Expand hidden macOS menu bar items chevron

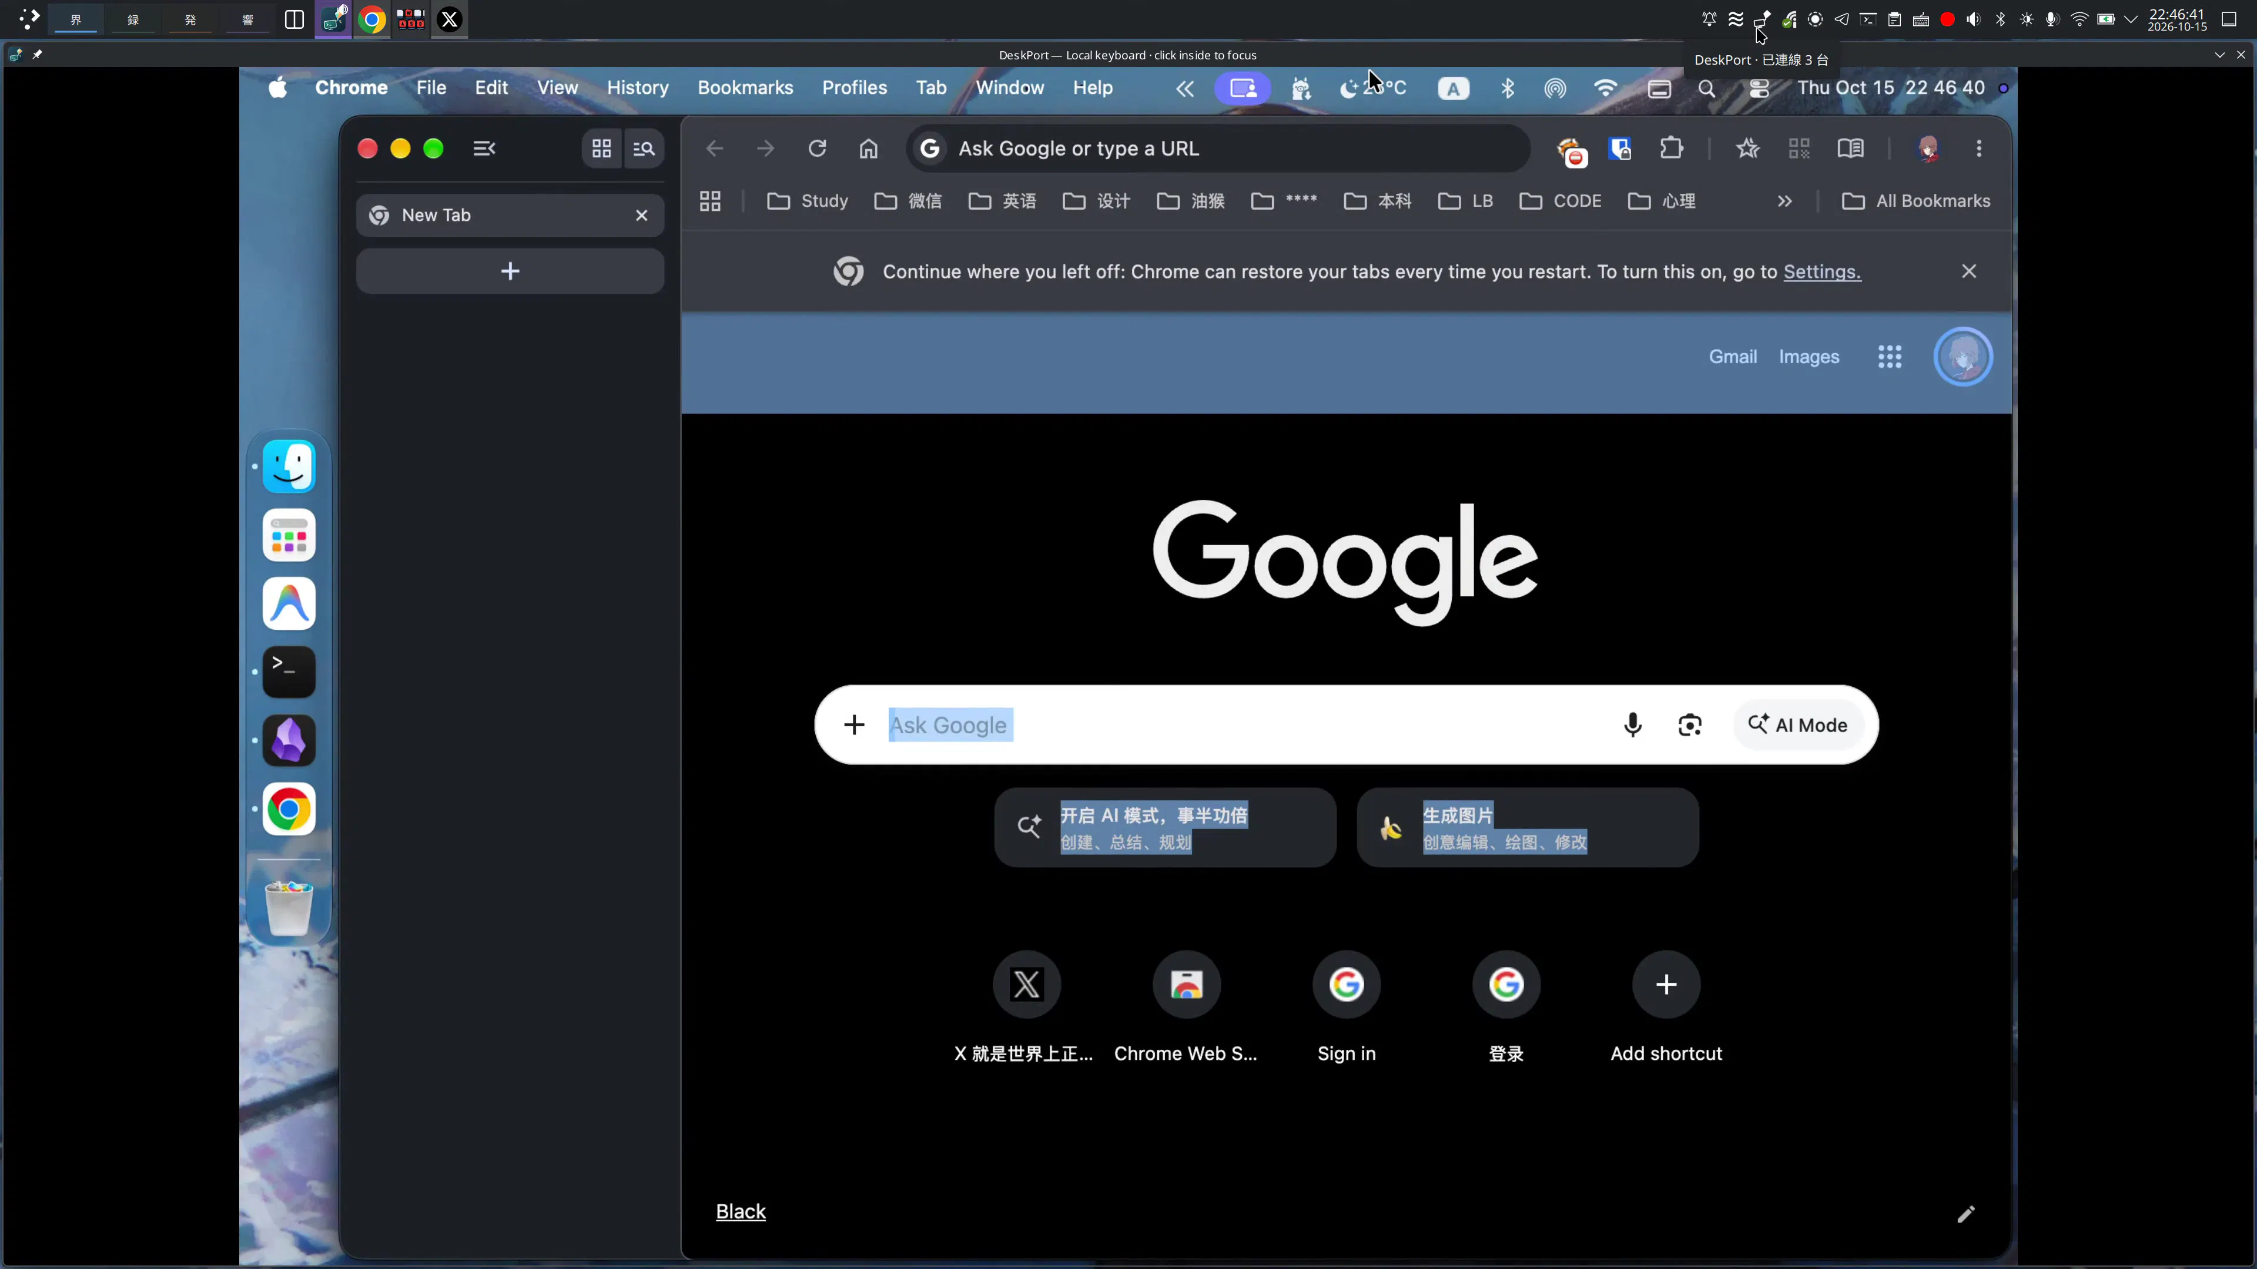click(x=1184, y=89)
